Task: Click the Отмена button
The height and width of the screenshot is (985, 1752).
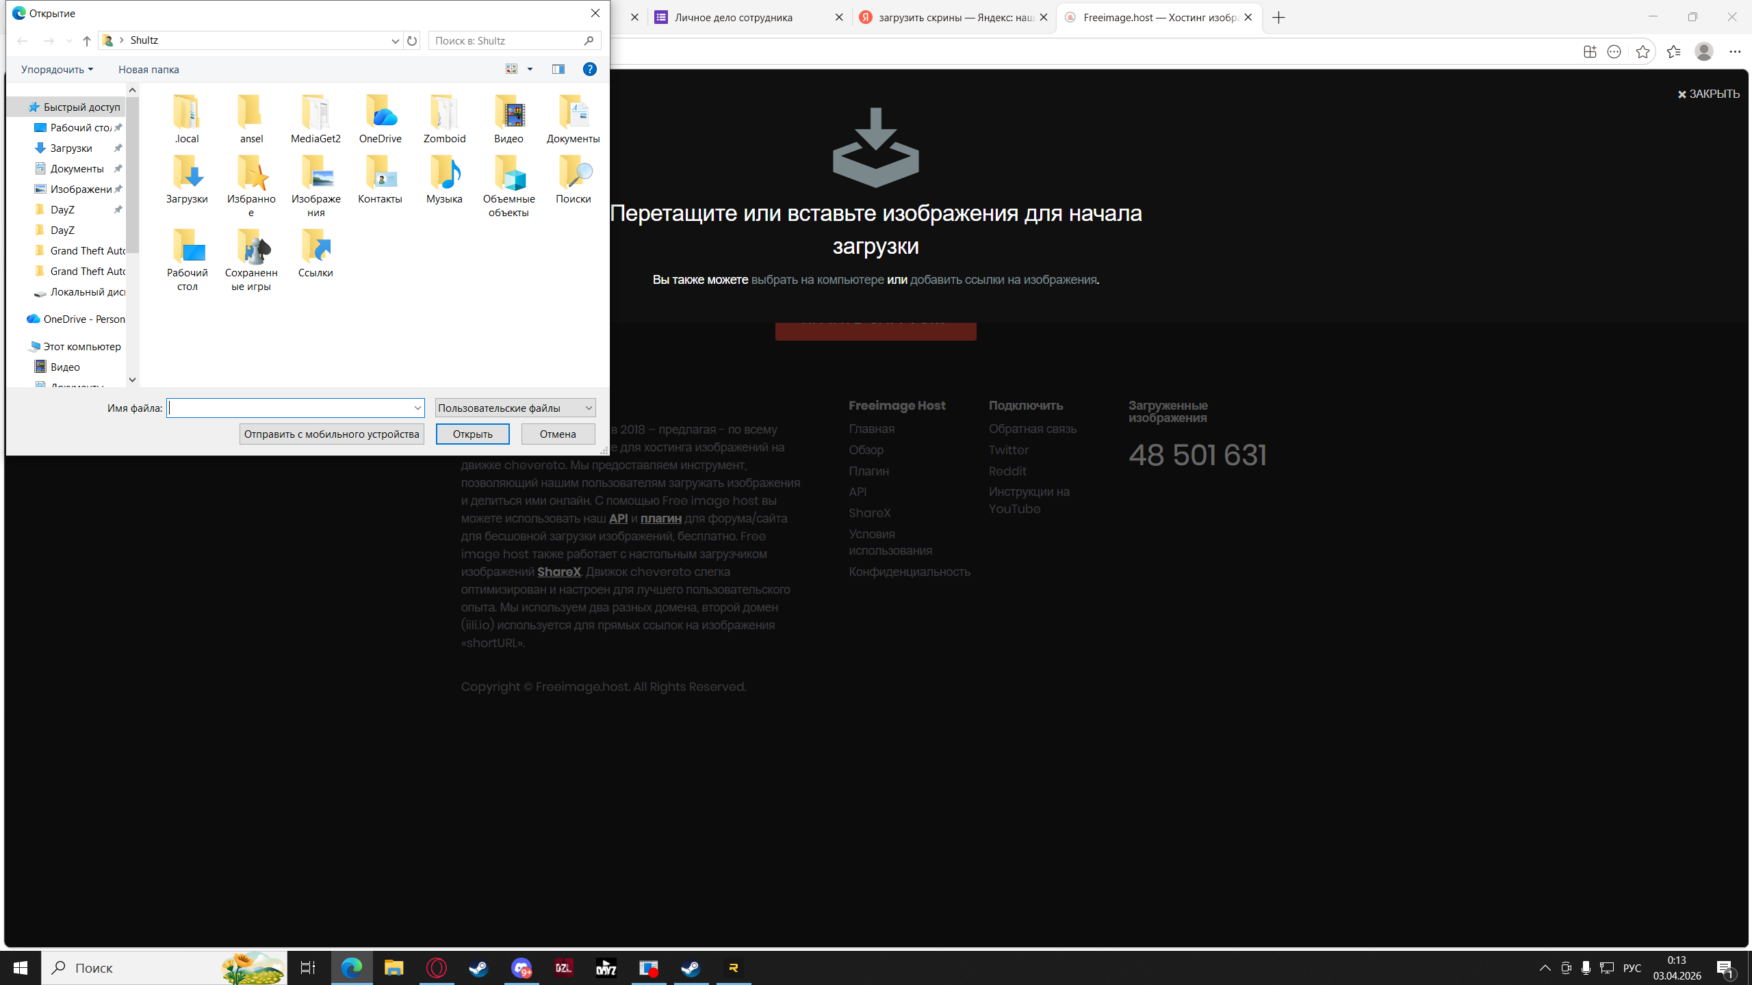Action: click(x=558, y=434)
